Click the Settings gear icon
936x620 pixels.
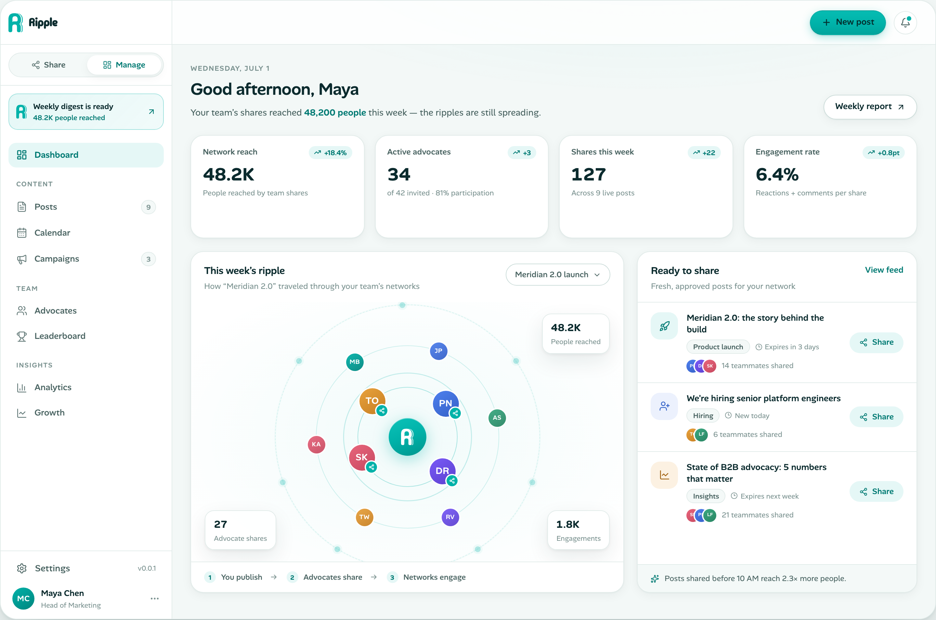point(22,569)
